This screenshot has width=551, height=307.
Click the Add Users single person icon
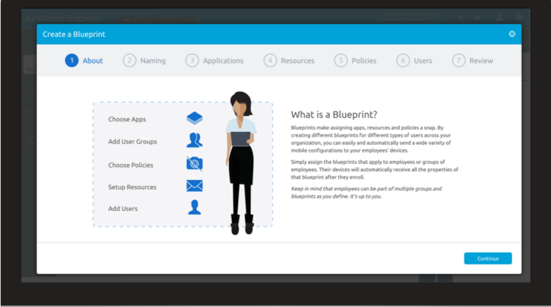point(194,207)
